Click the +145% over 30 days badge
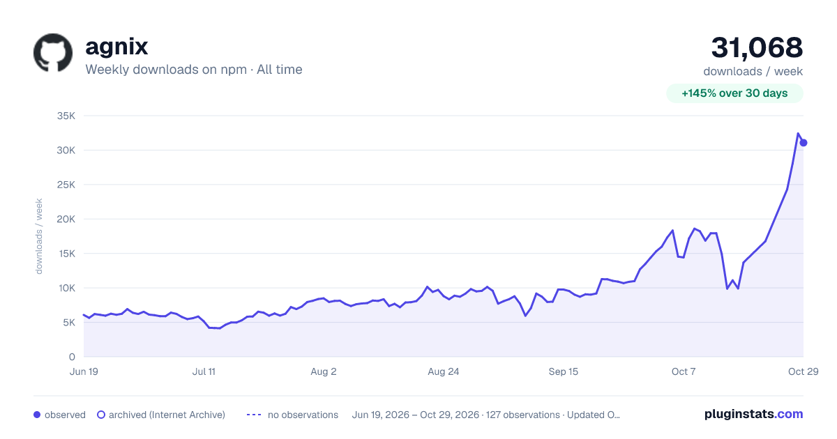The height and width of the screenshot is (439, 837). 734,93
